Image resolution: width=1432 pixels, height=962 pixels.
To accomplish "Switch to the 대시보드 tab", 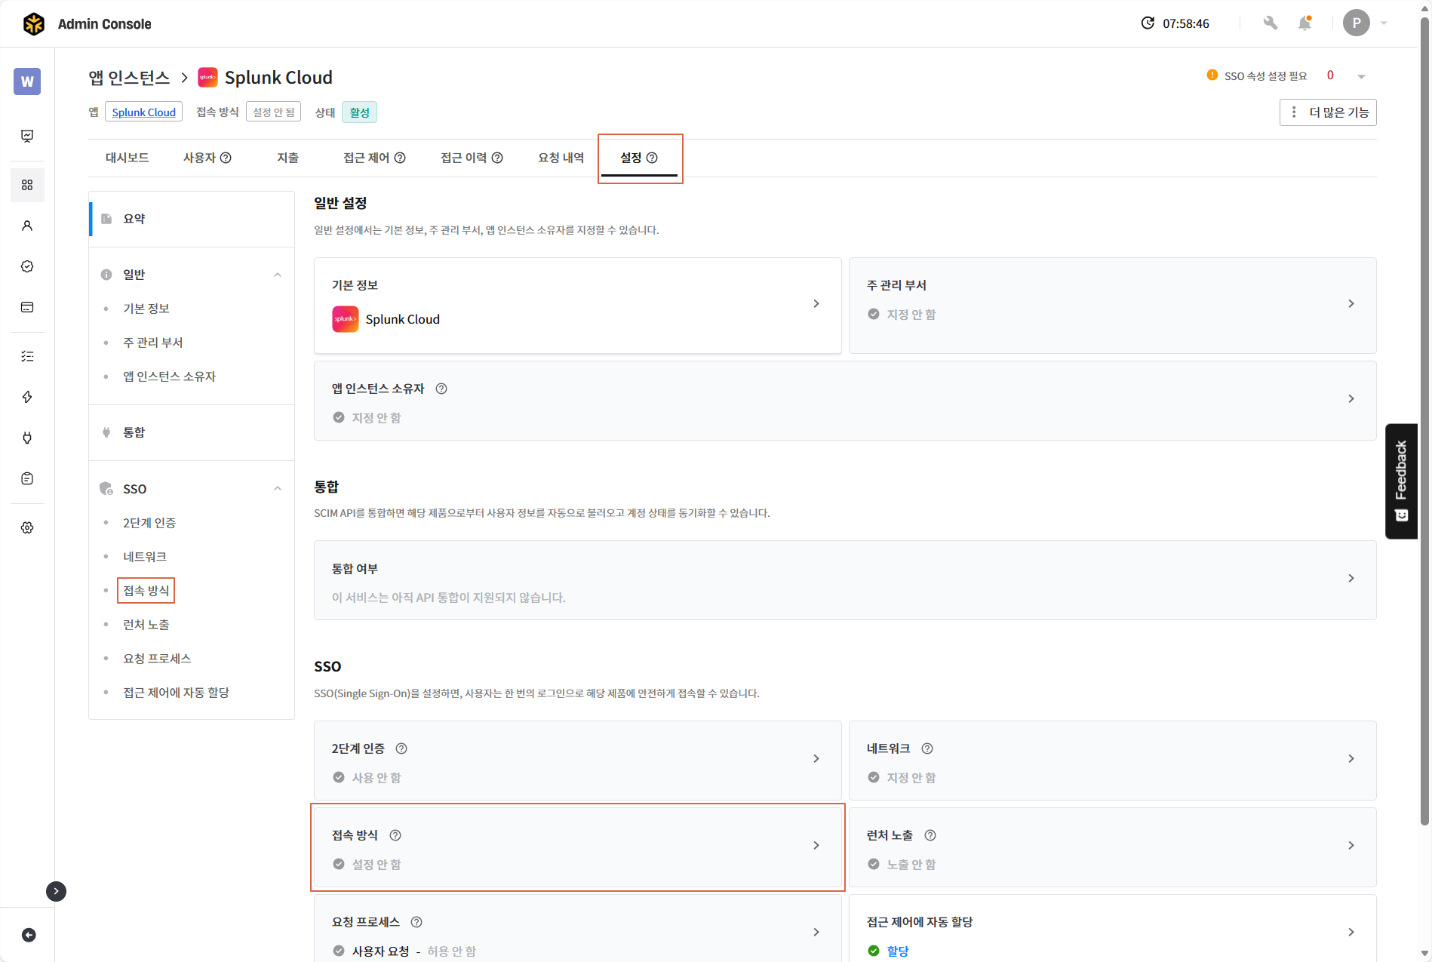I will [x=127, y=158].
